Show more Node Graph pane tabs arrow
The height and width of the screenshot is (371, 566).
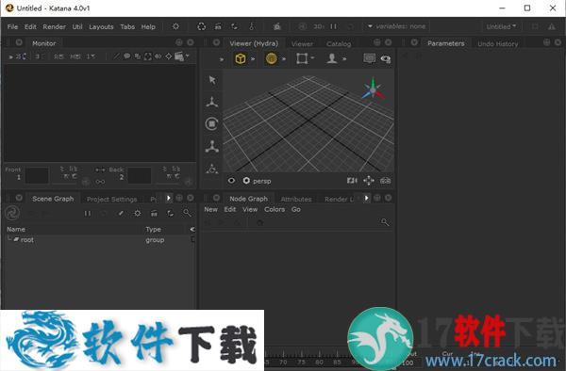(x=366, y=198)
